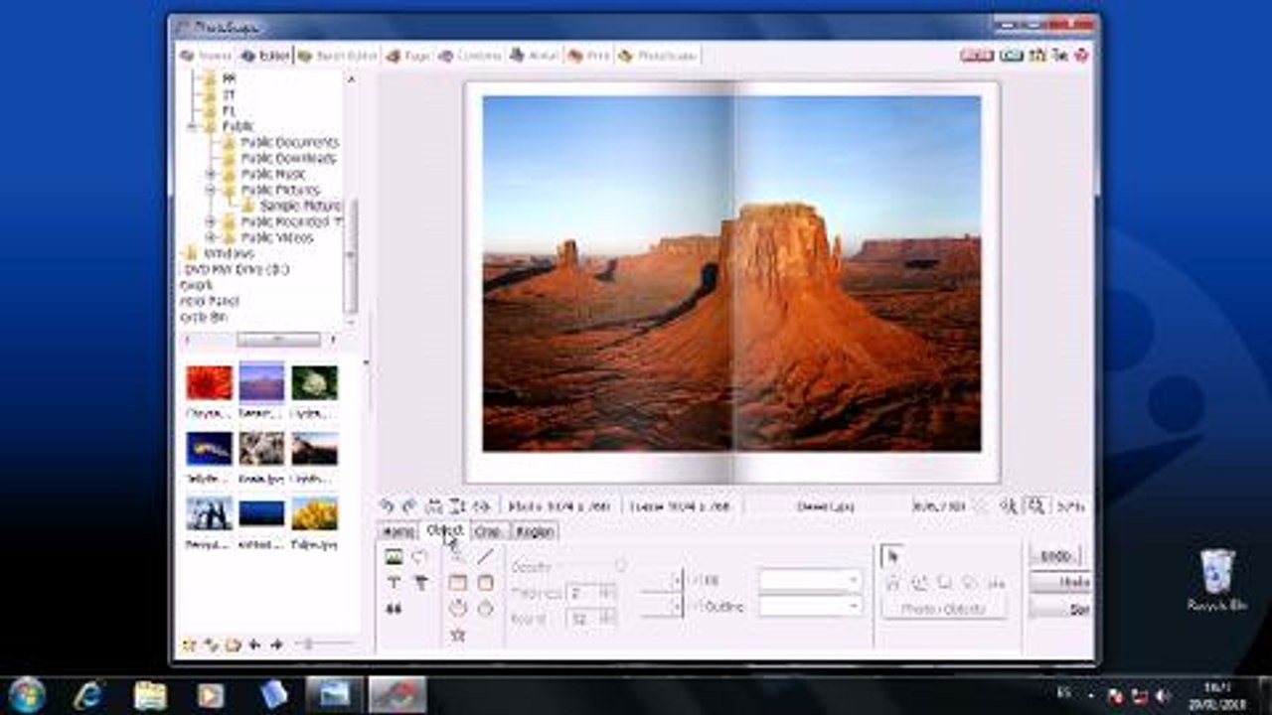Click the Round value stepper
Image resolution: width=1272 pixels, height=715 pixels.
pos(607,618)
